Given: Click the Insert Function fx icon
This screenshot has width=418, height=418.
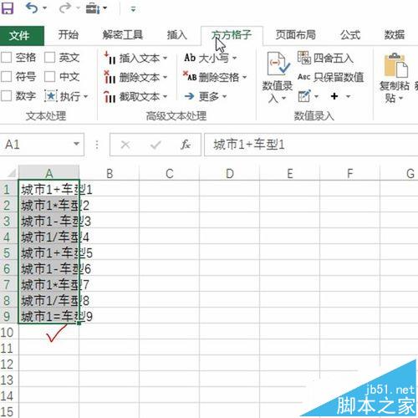Looking at the screenshot, I should point(186,145).
